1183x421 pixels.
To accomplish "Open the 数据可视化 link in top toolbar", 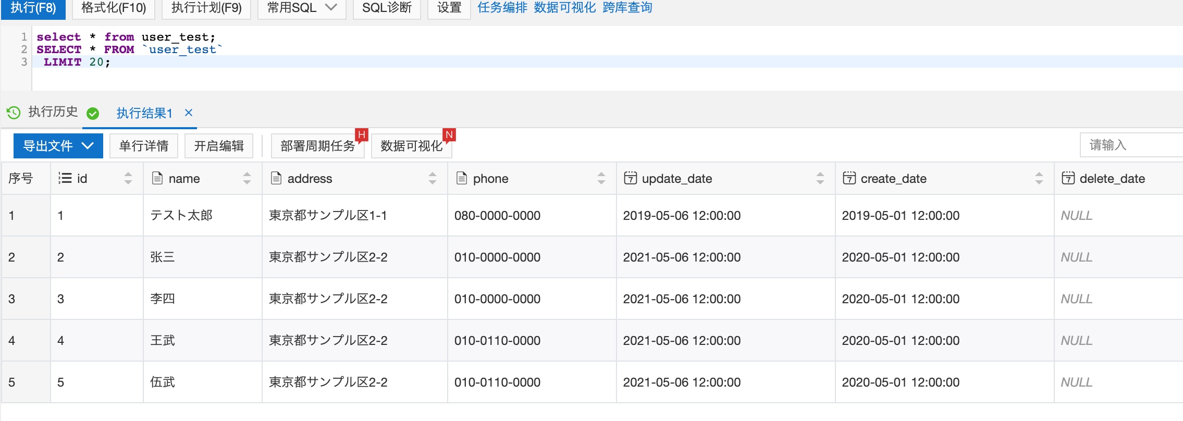I will point(565,8).
